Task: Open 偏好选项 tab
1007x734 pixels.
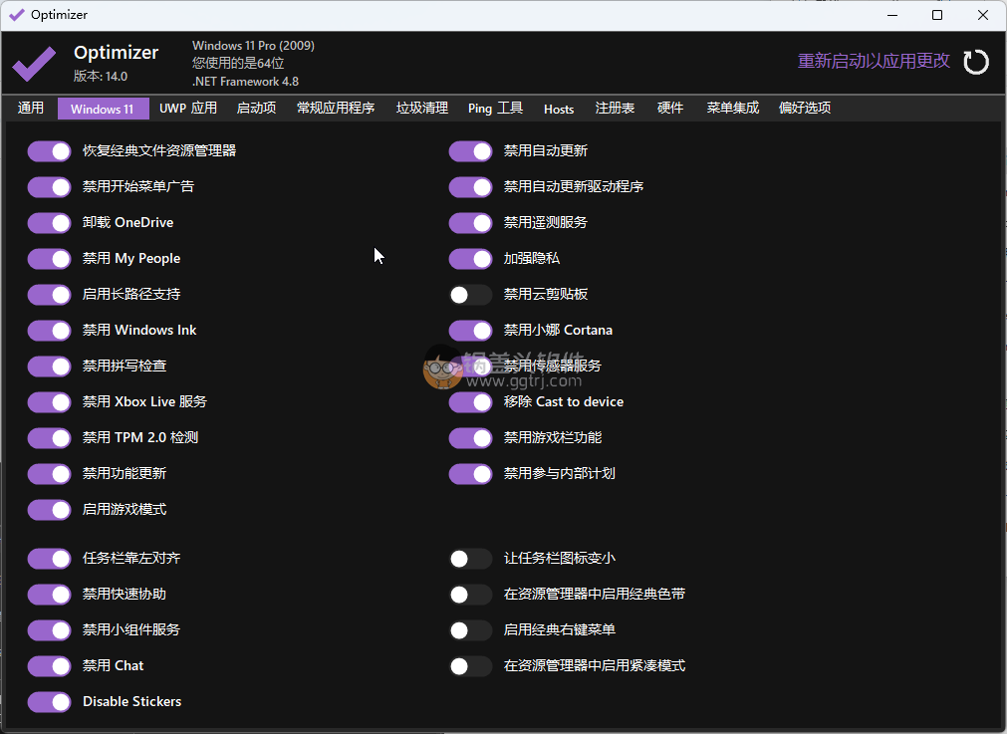Action: (x=805, y=108)
